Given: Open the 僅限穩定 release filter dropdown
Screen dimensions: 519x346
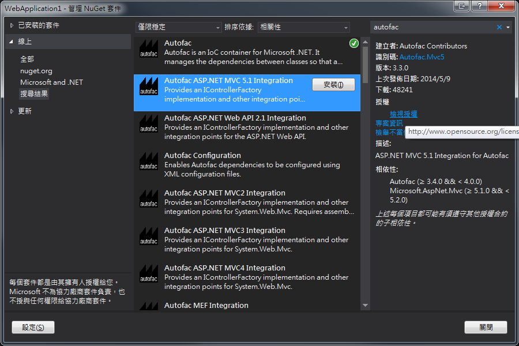Looking at the screenshot, I should 178,27.
